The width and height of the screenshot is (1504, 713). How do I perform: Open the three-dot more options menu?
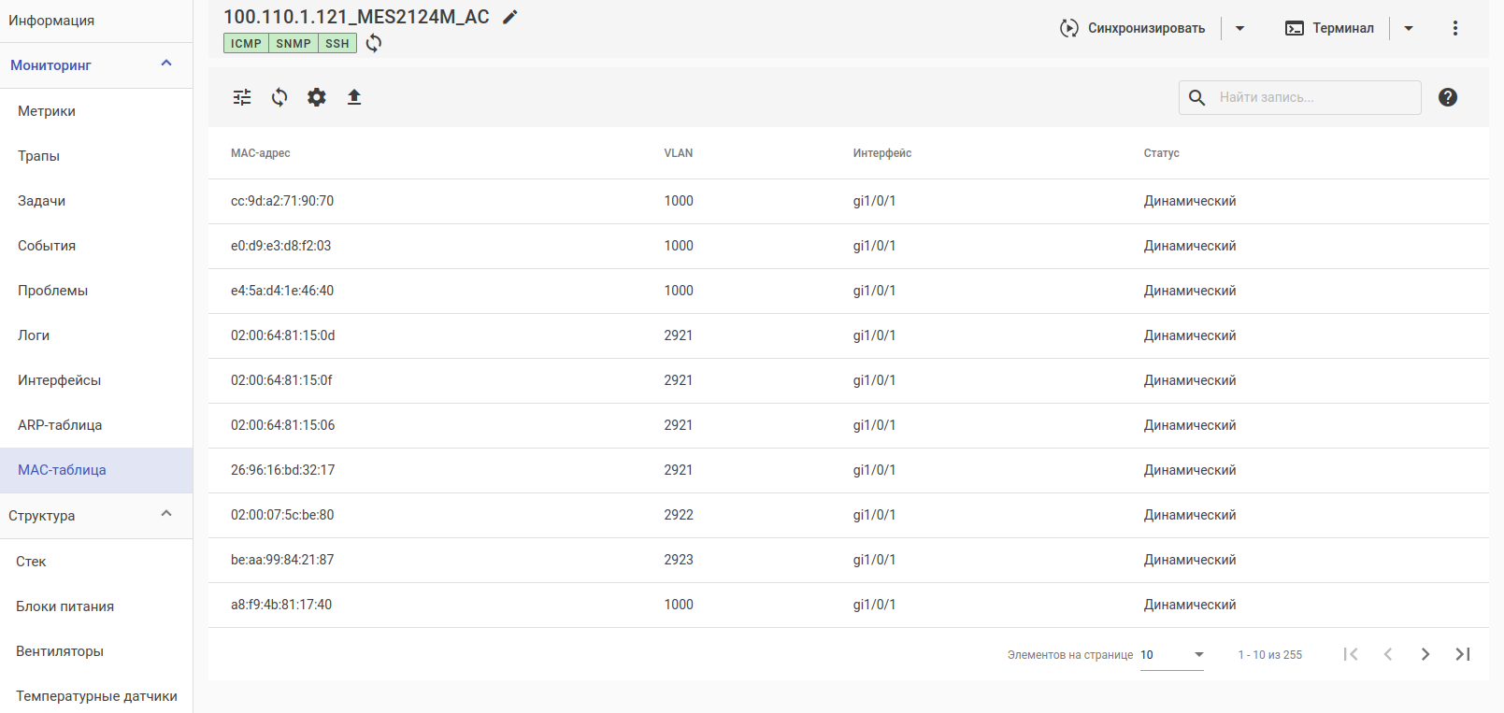coord(1455,28)
